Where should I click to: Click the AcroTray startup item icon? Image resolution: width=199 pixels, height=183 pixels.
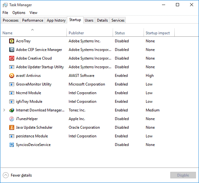(x=12, y=41)
